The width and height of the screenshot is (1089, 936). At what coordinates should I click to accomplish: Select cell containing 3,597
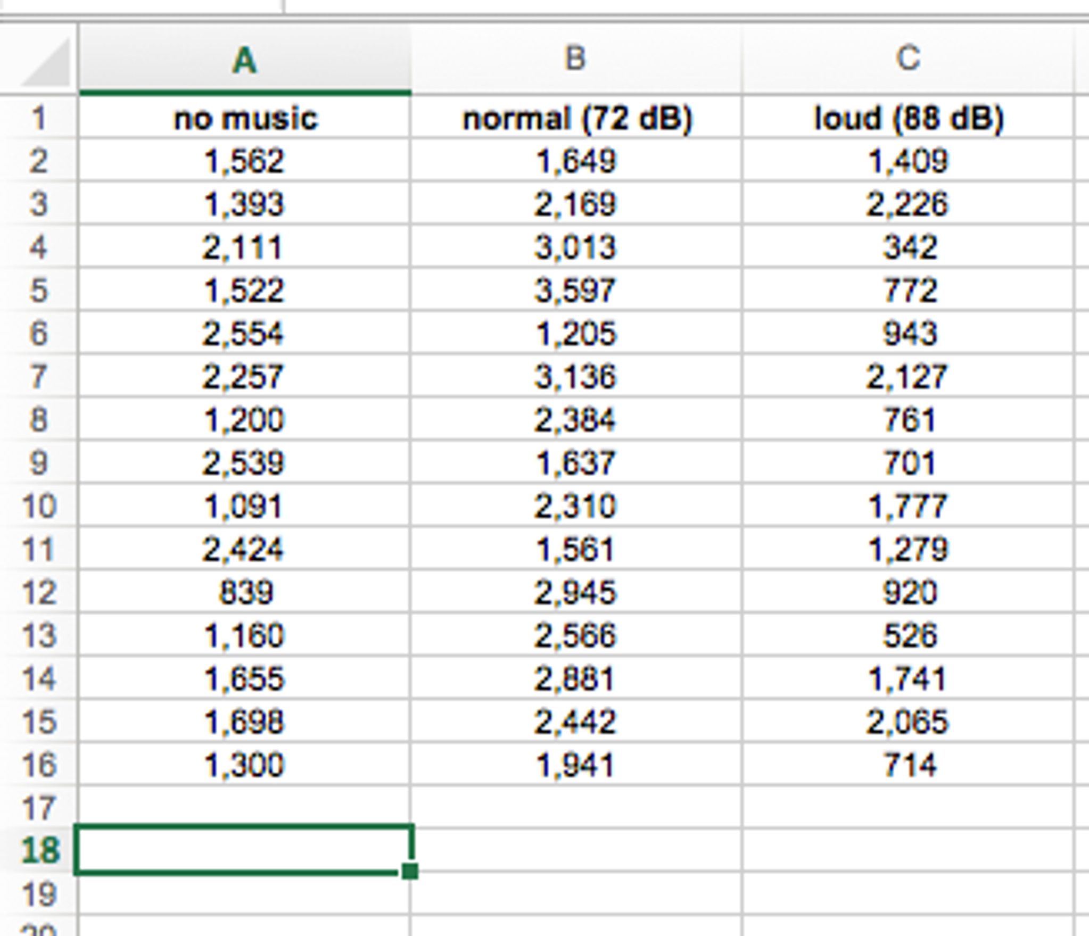point(575,291)
